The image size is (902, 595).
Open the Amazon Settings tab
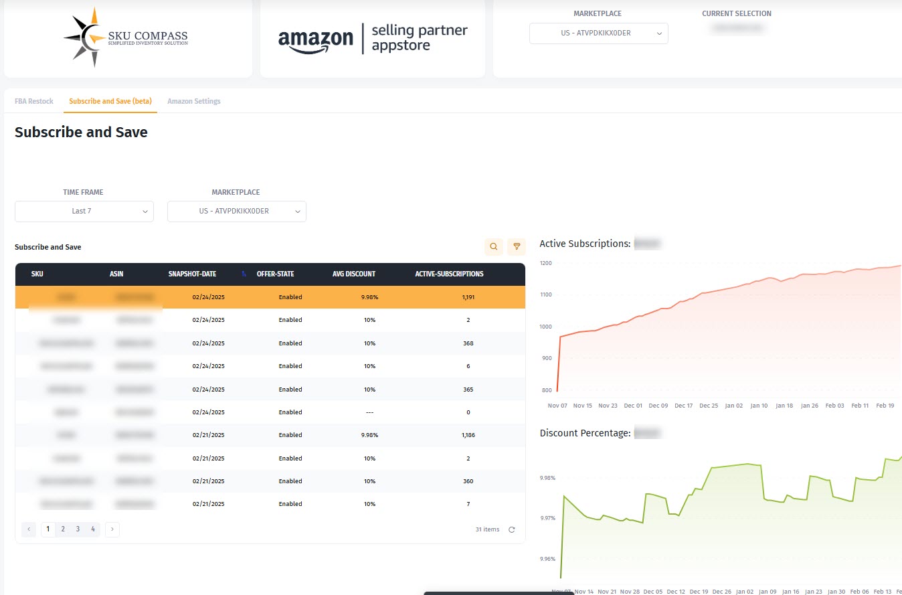(193, 101)
